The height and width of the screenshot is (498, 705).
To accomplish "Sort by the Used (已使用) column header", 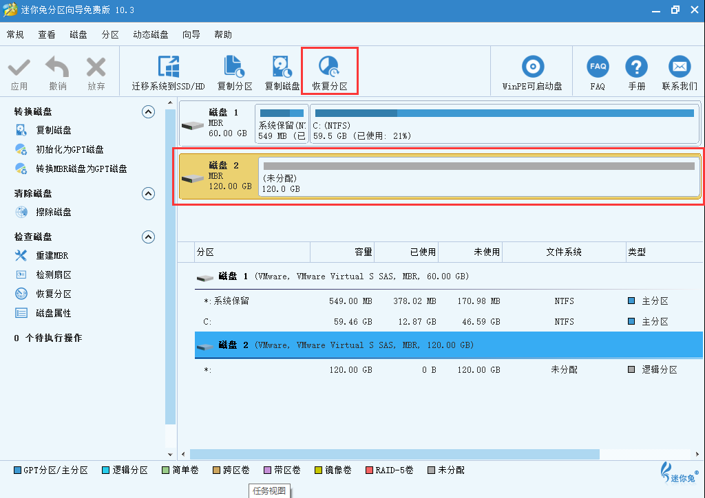I will pos(406,252).
